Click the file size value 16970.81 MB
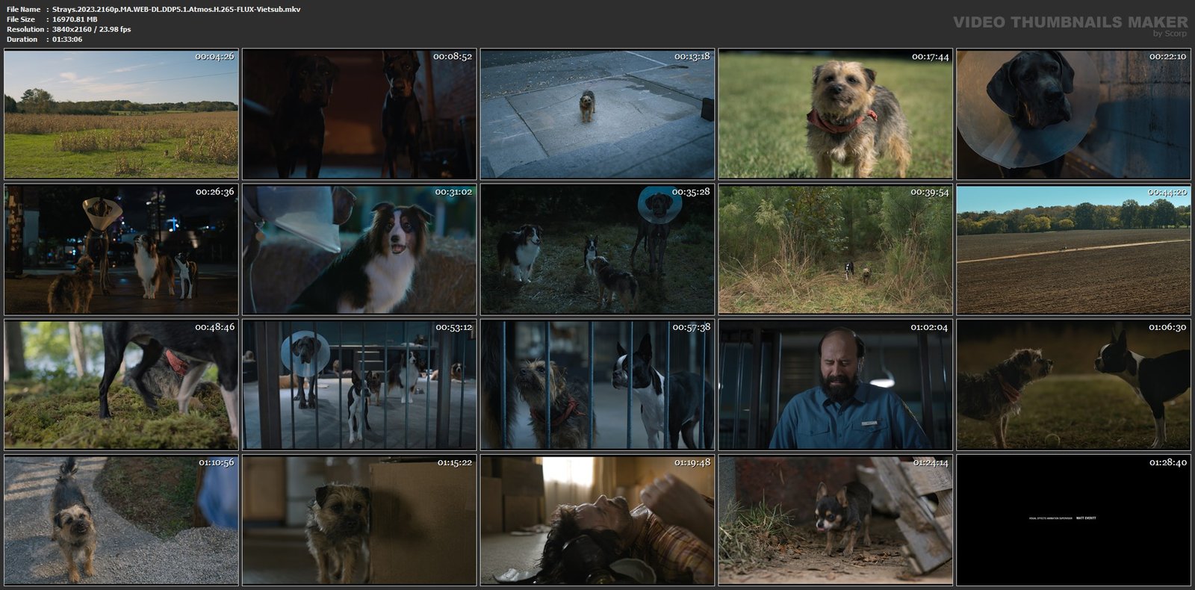1195x590 pixels. (x=75, y=19)
